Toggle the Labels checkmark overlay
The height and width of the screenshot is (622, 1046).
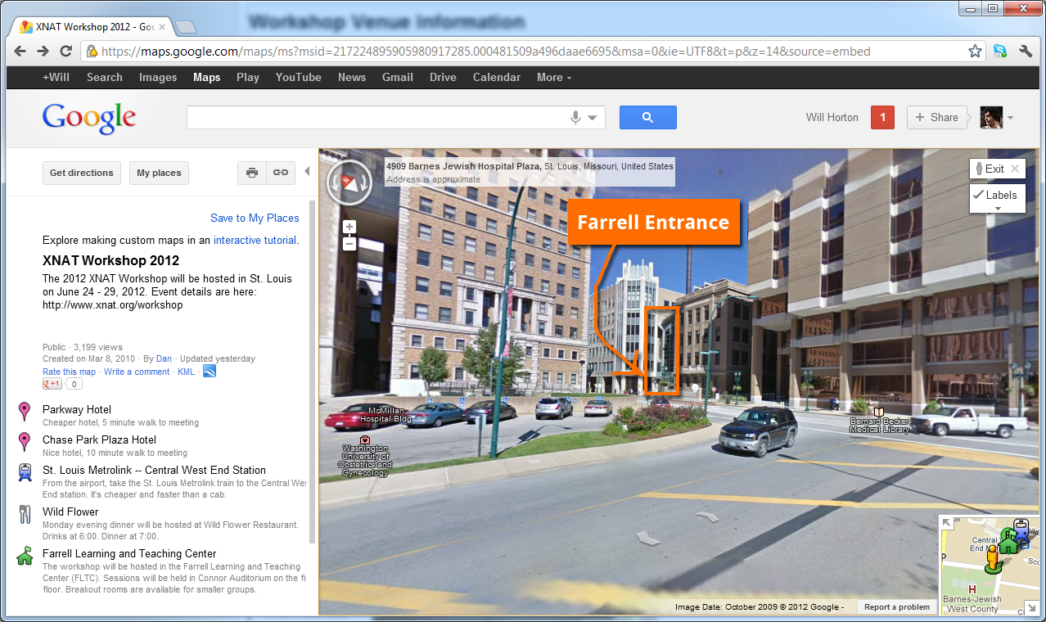[997, 196]
